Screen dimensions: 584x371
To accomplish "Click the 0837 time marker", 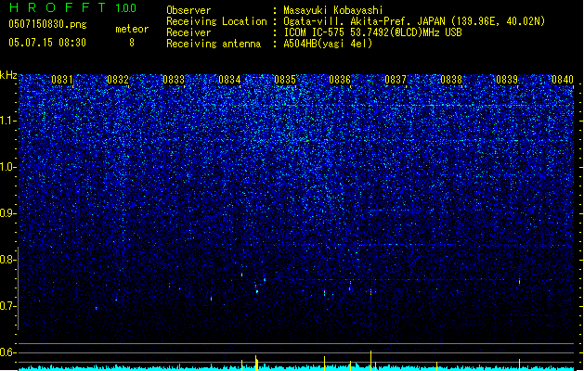I will point(396,80).
